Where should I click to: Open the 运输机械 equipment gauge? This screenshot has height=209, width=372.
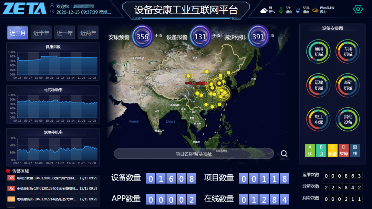(319, 85)
